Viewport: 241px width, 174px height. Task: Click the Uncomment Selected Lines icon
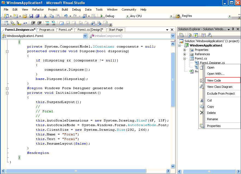click(x=54, y=23)
